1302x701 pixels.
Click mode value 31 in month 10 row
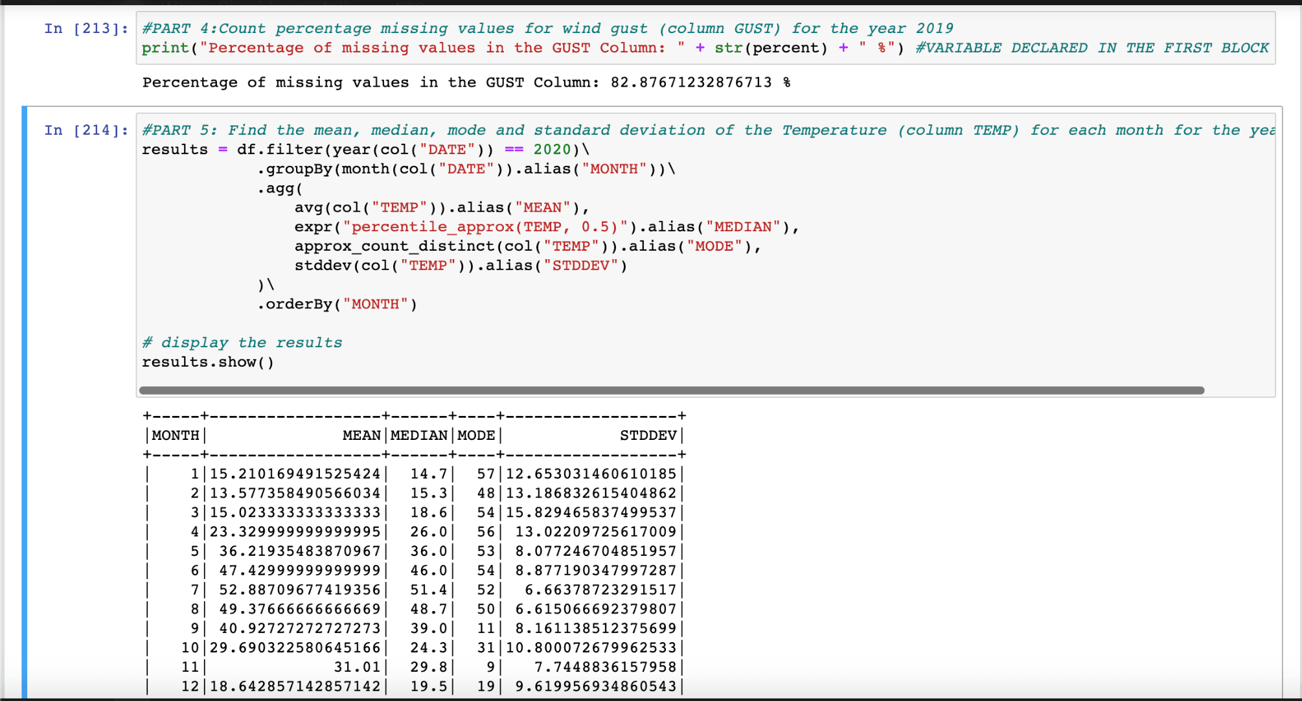[486, 648]
